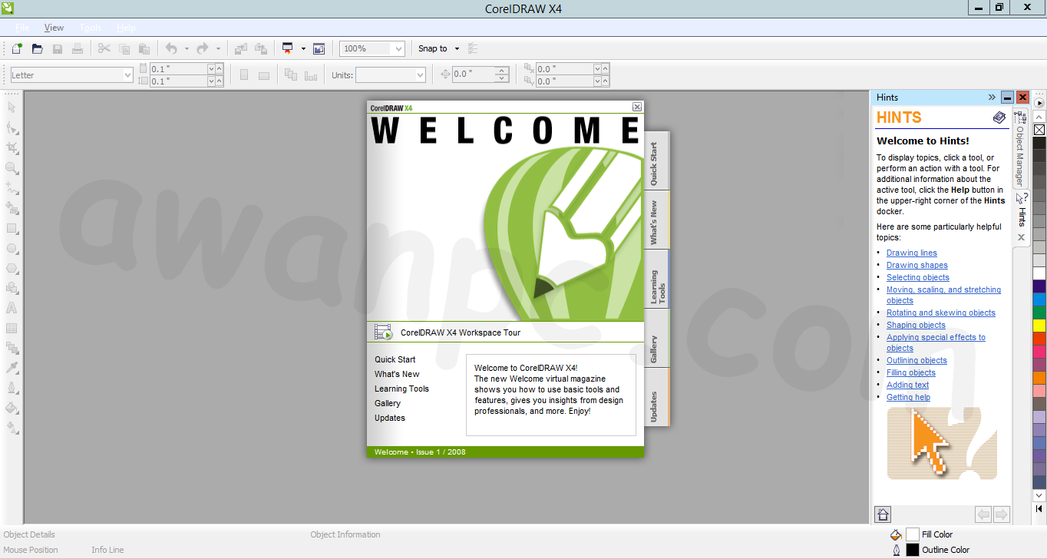Image resolution: width=1047 pixels, height=559 pixels.
Task: Open the View menu
Action: 54,28
